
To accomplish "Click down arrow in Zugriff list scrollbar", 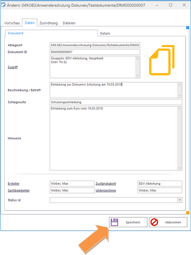I will click(137, 76).
